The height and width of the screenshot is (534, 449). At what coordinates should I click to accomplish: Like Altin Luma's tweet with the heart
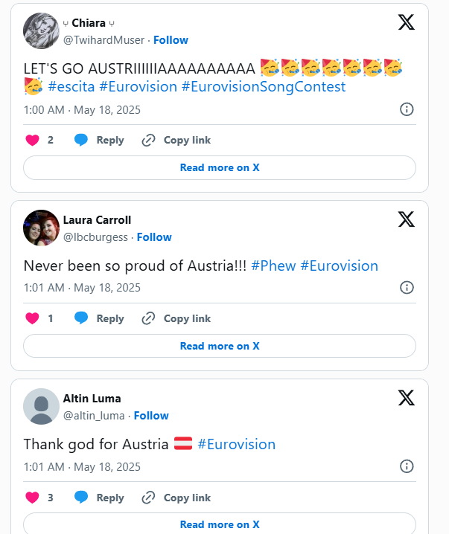coord(32,498)
